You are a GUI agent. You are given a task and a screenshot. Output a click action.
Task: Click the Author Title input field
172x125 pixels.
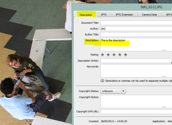click(x=136, y=34)
